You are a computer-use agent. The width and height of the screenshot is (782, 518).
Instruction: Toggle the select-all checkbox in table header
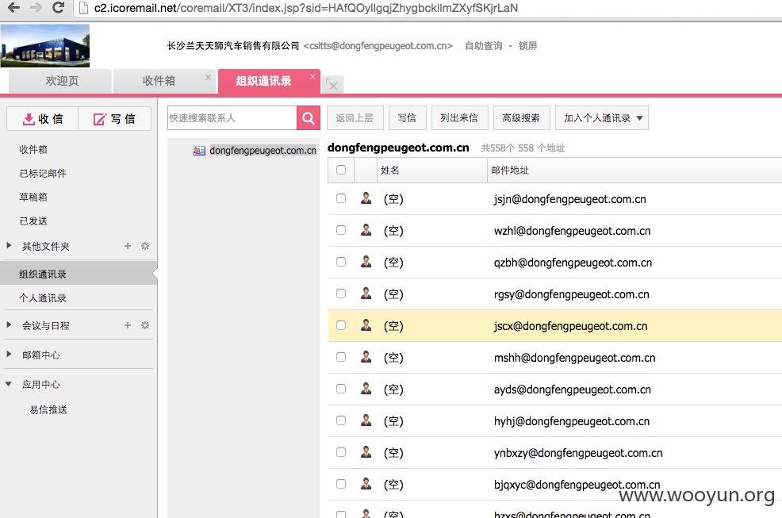click(341, 170)
